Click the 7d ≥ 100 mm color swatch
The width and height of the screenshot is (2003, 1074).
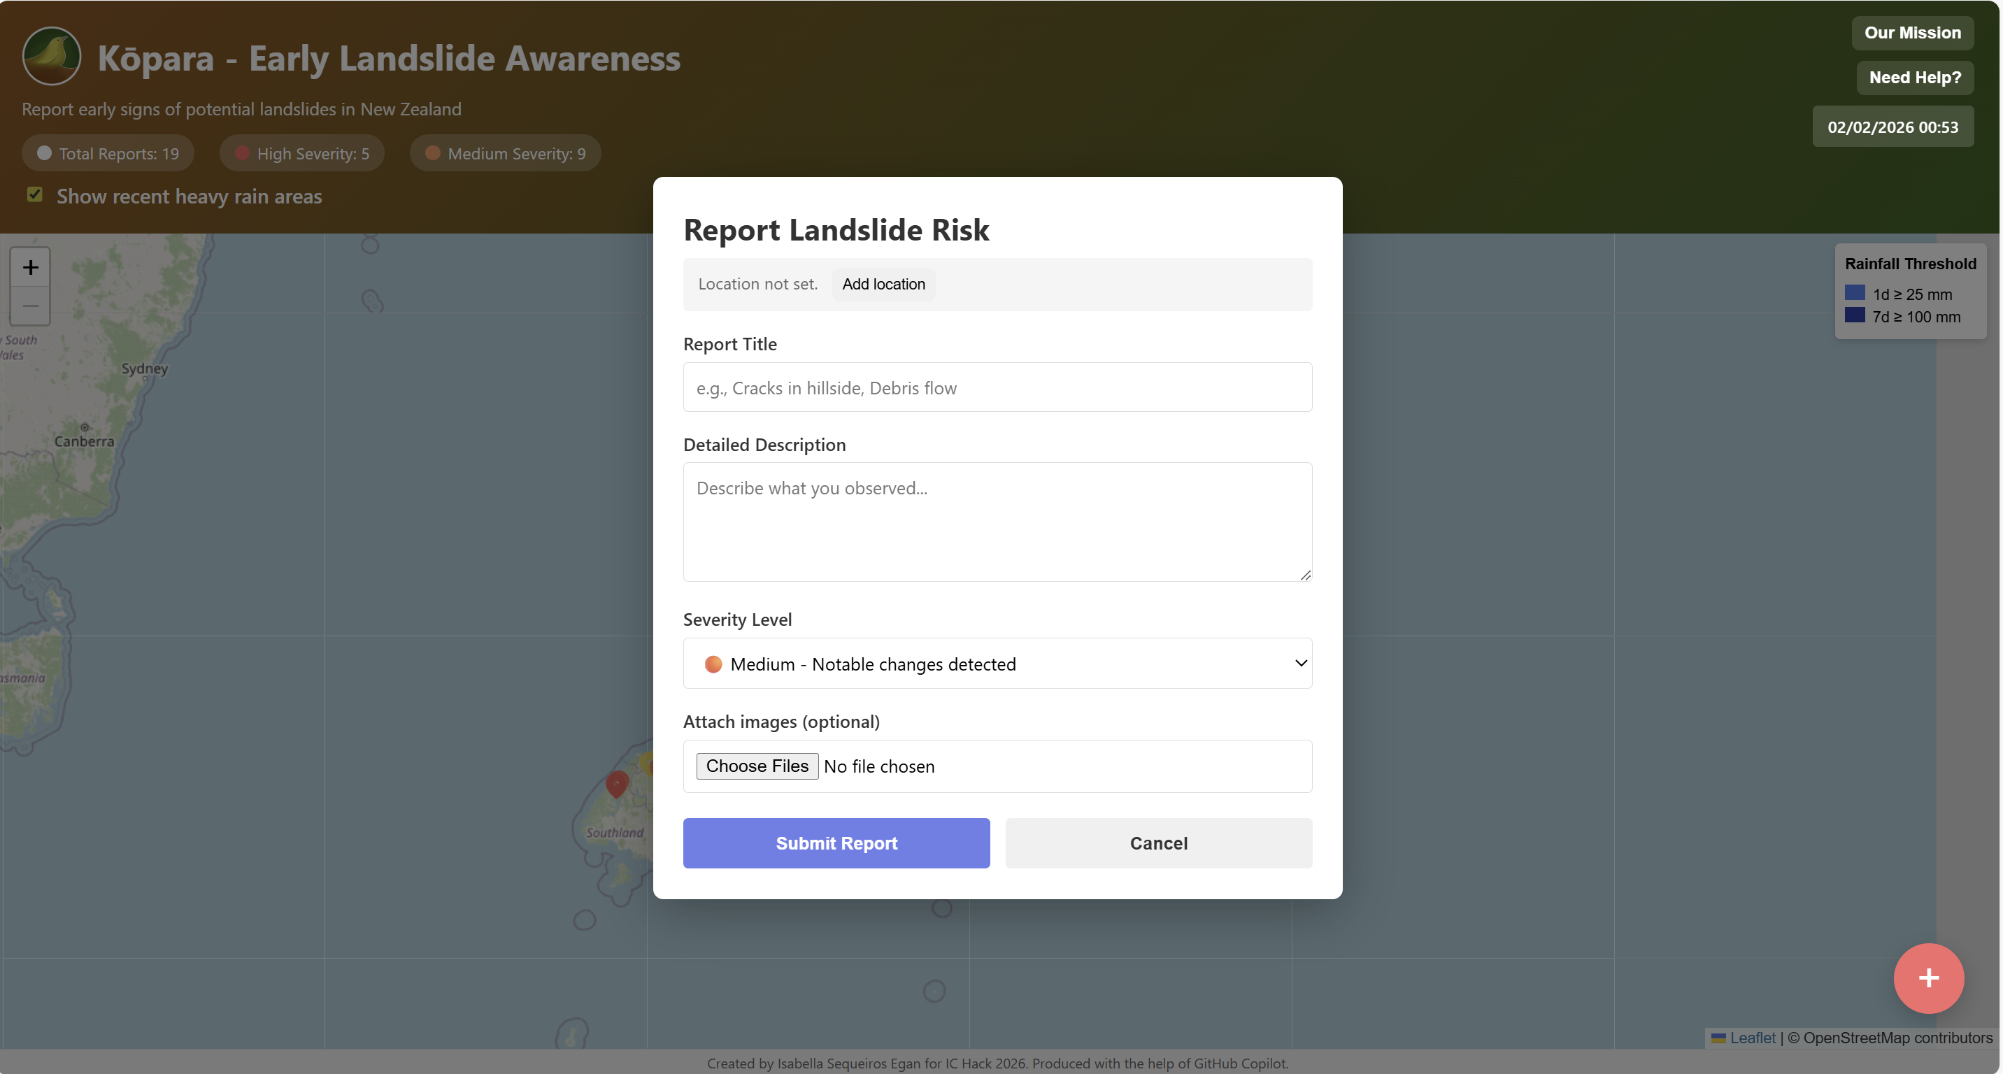click(1855, 315)
